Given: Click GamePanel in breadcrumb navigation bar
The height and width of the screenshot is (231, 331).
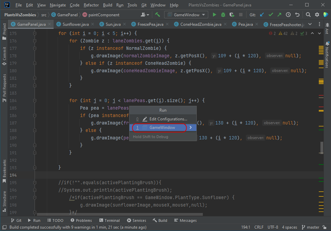Looking at the screenshot, I should [x=64, y=15].
